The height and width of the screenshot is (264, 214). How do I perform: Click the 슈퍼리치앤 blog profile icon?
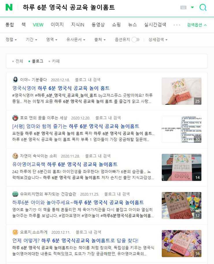(15, 194)
